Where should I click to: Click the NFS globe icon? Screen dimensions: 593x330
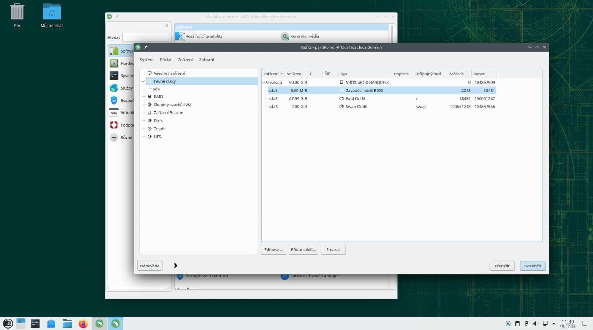point(149,137)
